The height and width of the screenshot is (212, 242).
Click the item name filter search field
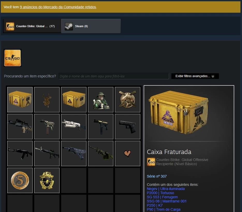tap(114, 76)
